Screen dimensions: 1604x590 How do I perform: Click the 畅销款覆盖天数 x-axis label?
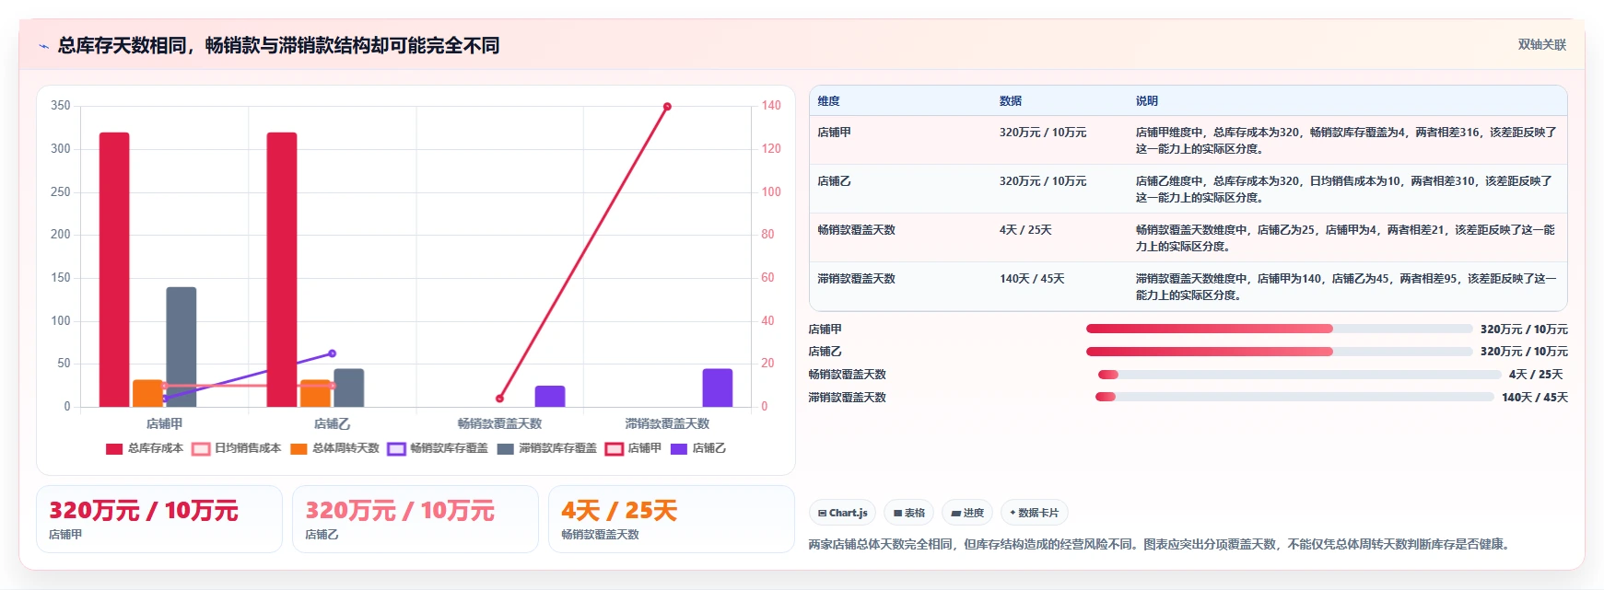pos(500,423)
